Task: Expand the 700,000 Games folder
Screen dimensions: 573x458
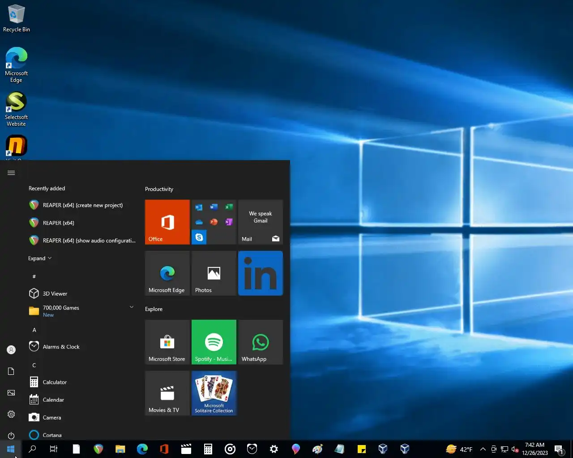Action: 82,311
